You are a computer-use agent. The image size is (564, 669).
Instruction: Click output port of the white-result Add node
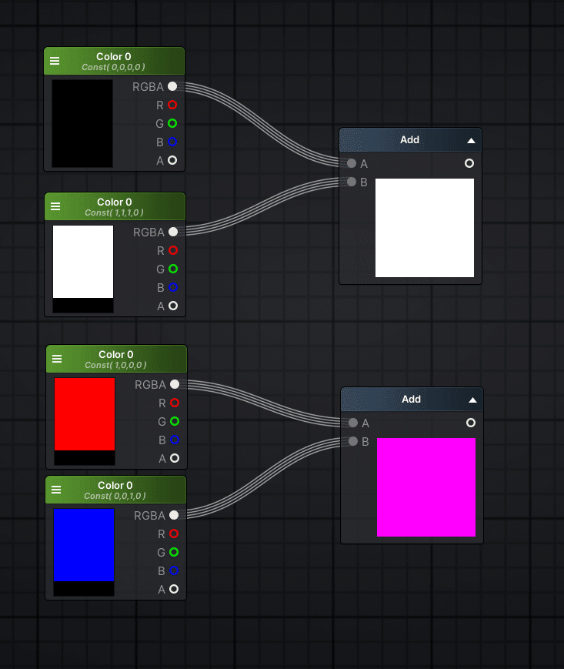pyautogui.click(x=469, y=163)
